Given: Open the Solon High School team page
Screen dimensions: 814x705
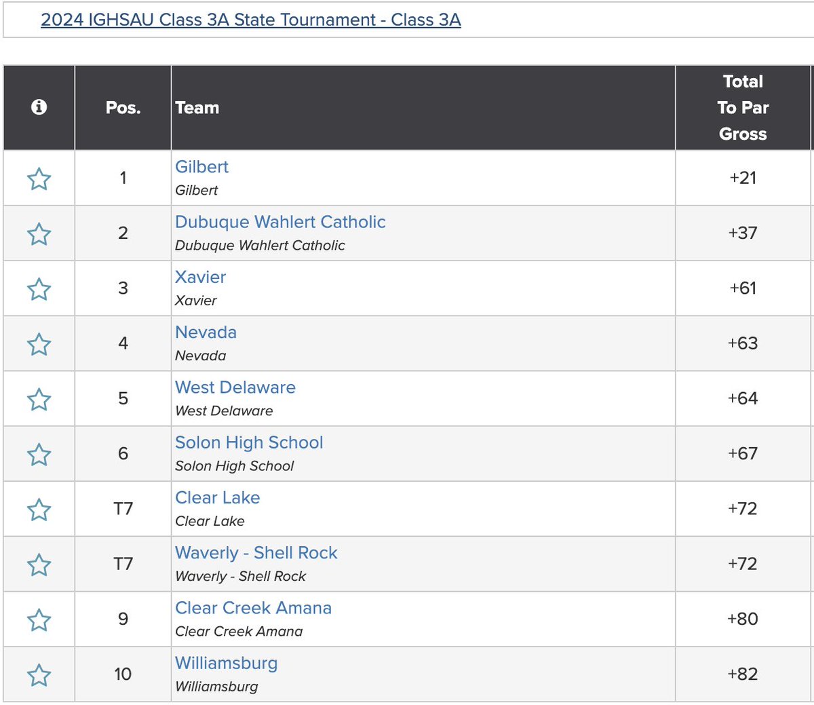Looking at the screenshot, I should (x=249, y=442).
